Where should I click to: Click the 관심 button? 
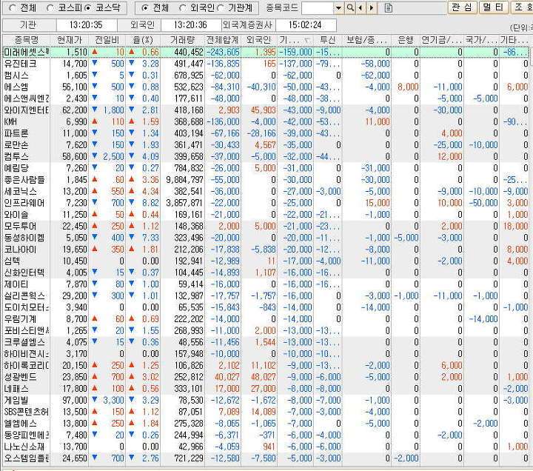[x=462, y=7]
